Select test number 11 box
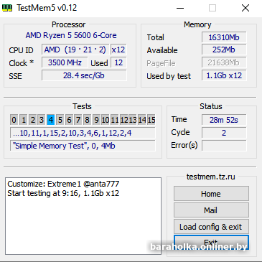 (x=115, y=120)
